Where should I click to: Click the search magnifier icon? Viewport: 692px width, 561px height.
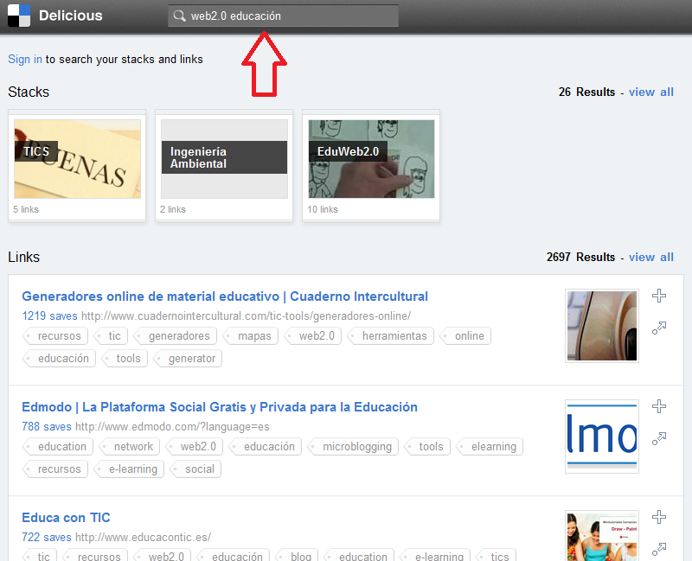click(179, 16)
